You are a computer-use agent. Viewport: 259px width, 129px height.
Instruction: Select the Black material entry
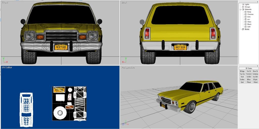tap(249, 24)
